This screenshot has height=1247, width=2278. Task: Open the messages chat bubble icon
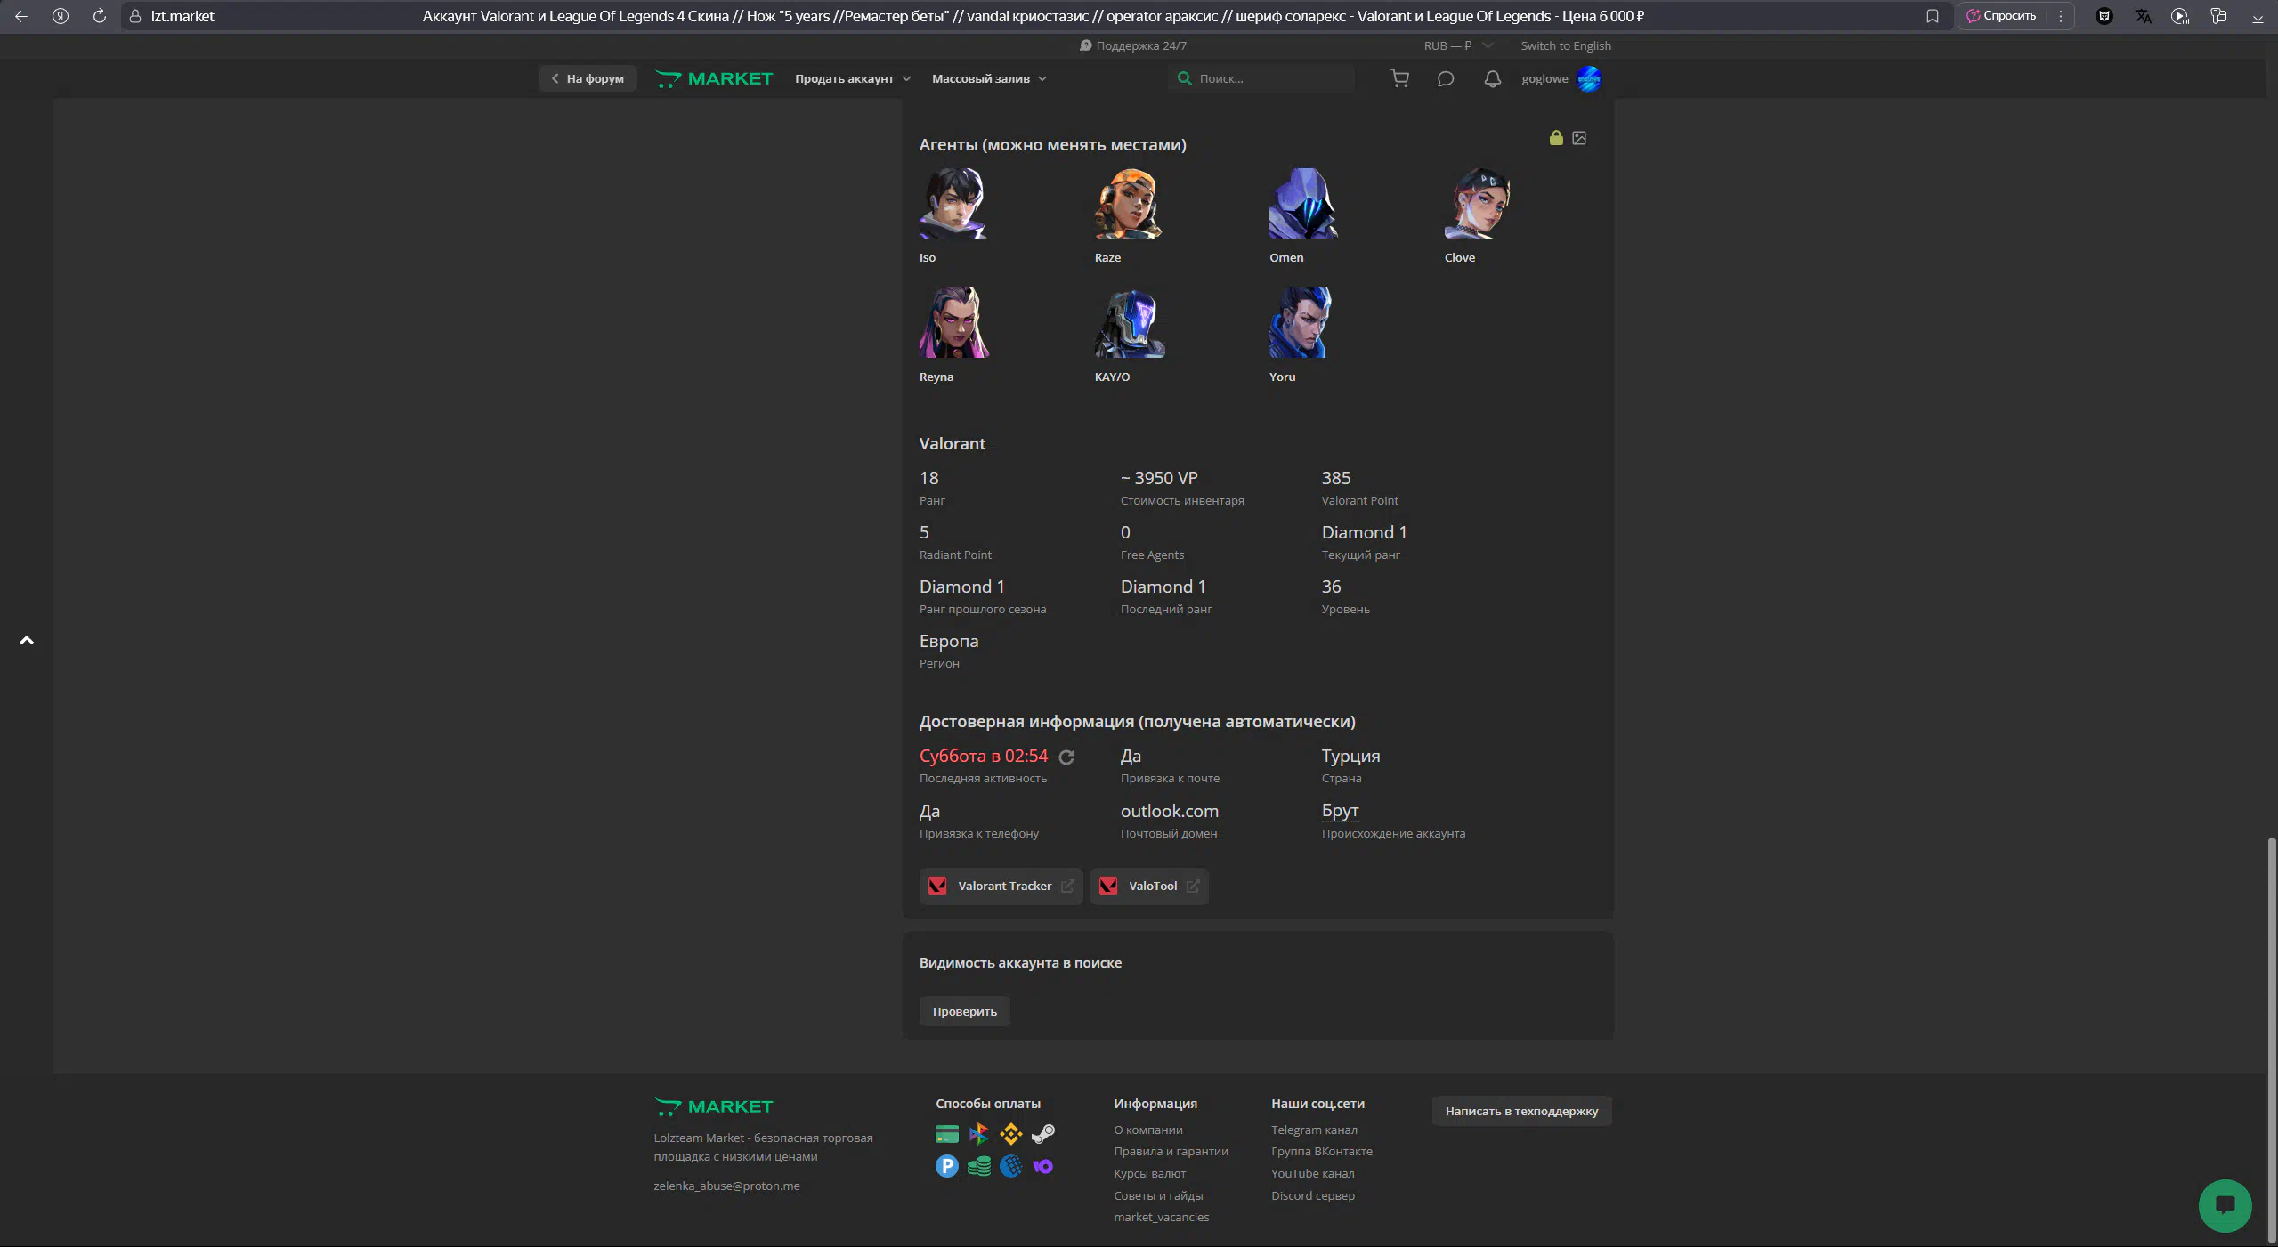(x=1446, y=78)
